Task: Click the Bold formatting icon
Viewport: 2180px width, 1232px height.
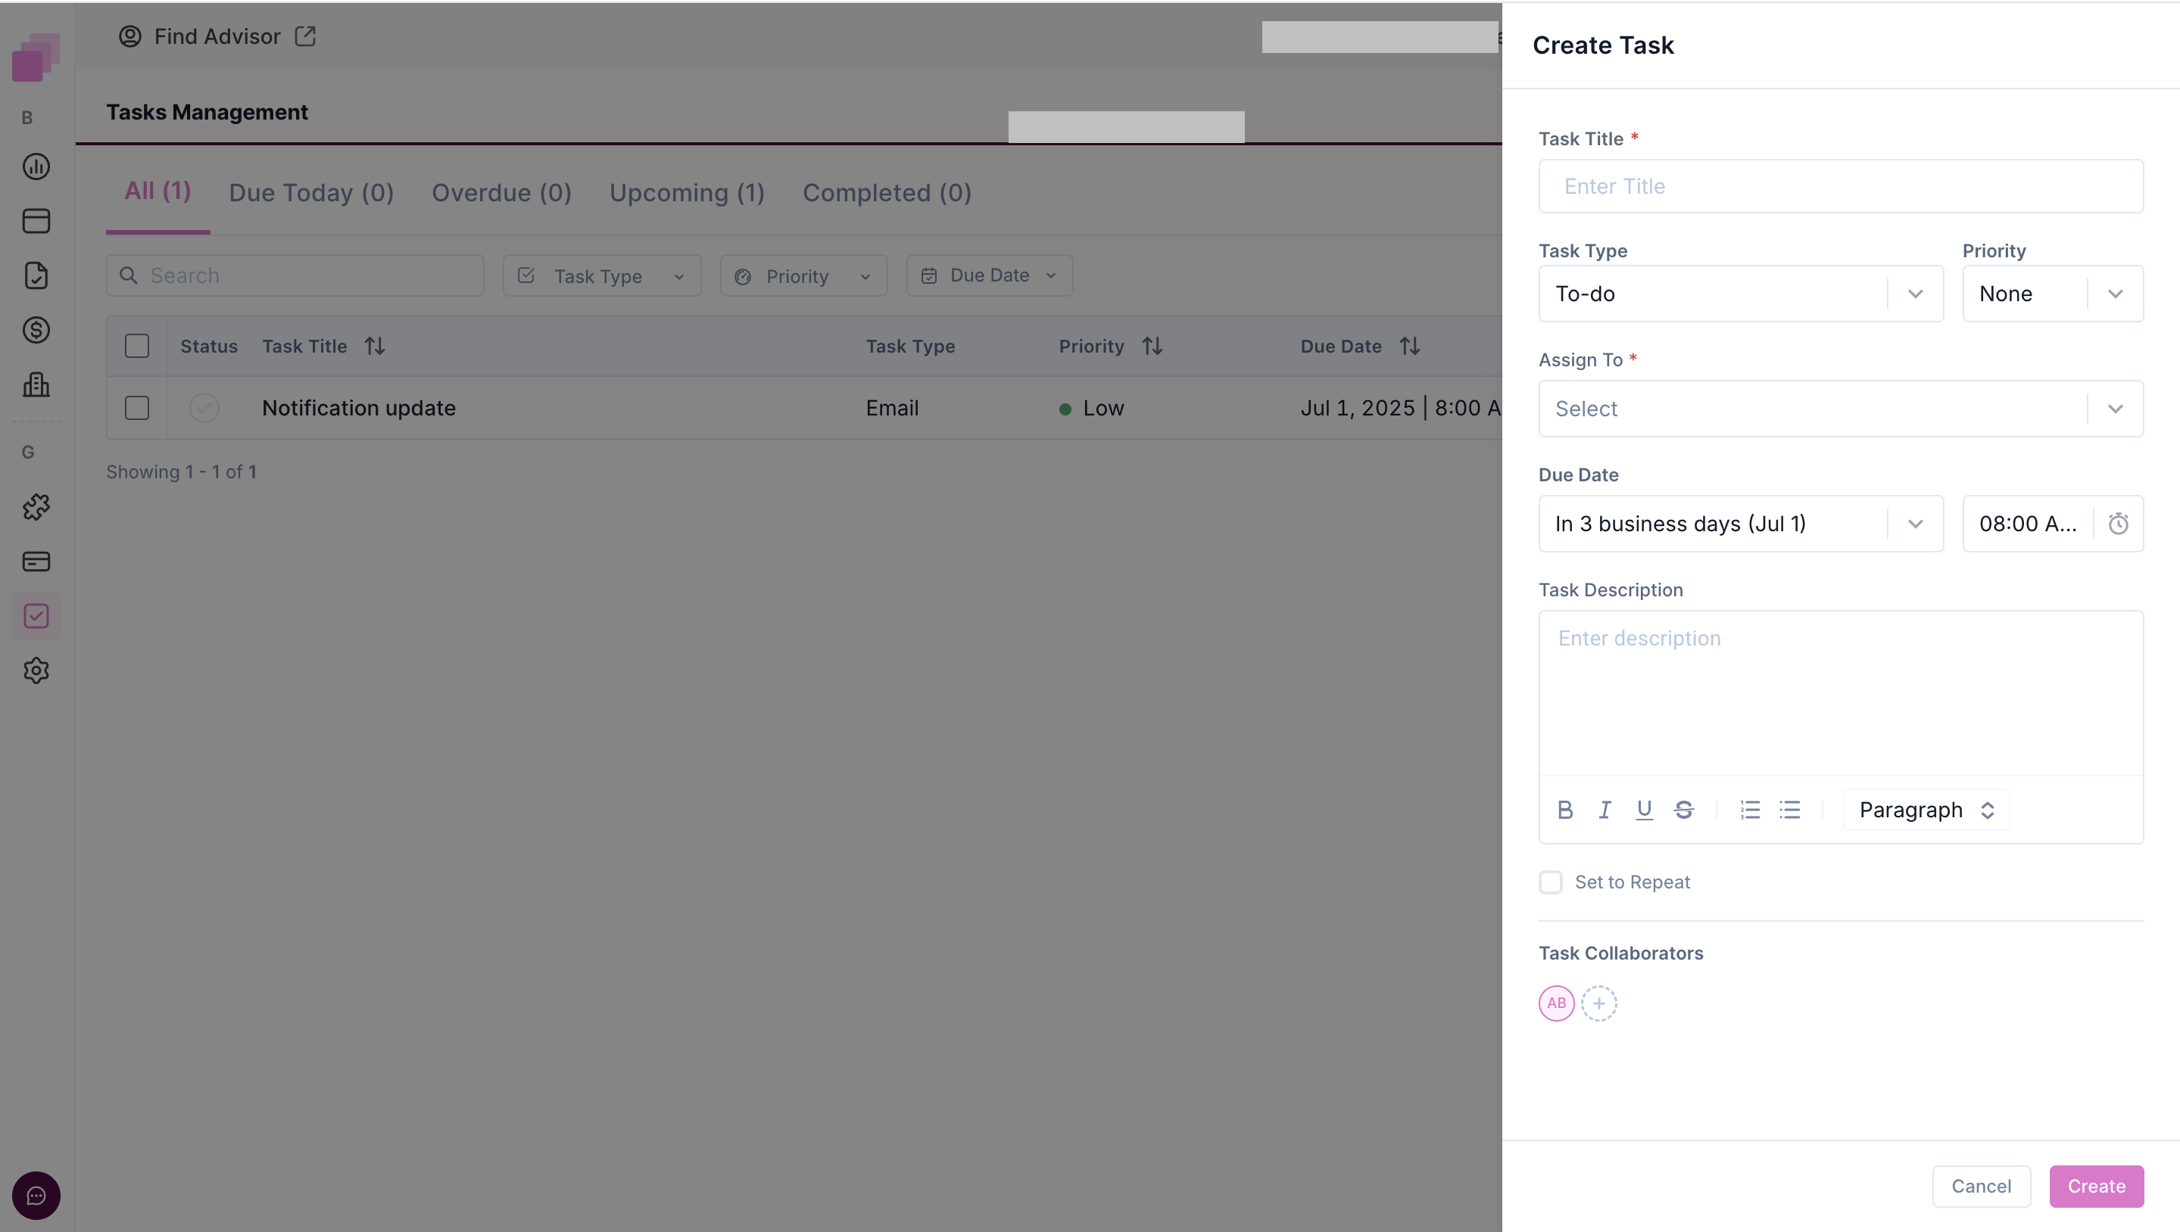Action: 1564,810
